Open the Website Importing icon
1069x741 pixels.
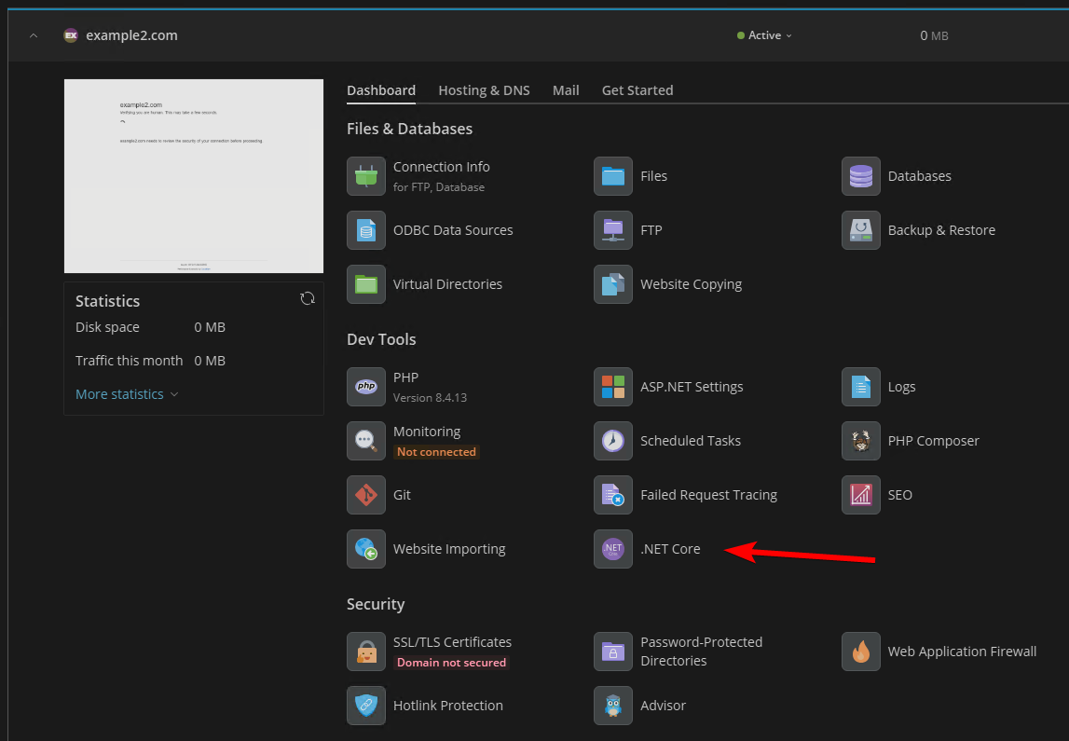365,549
